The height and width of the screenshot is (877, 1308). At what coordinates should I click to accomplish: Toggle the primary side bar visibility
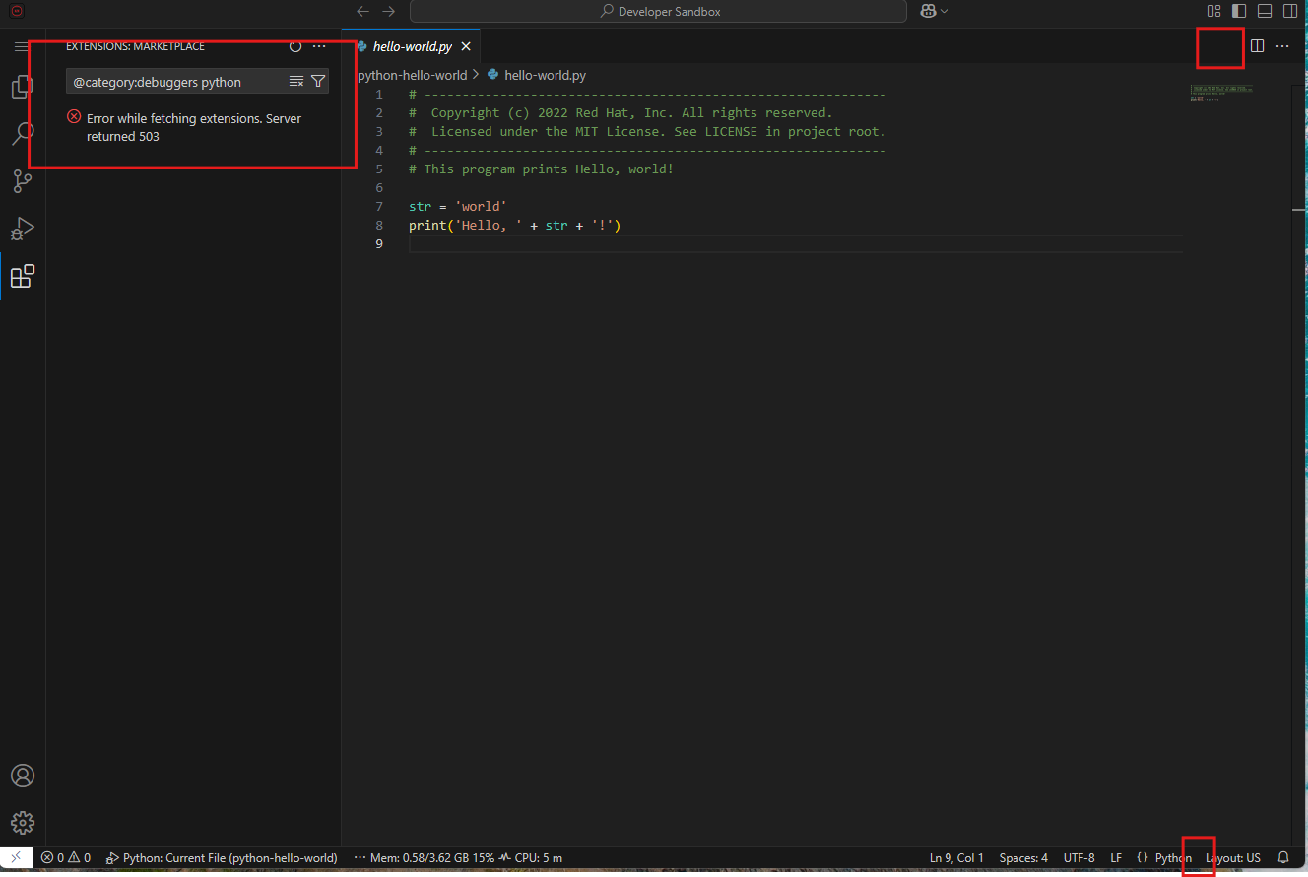pyautogui.click(x=1239, y=12)
